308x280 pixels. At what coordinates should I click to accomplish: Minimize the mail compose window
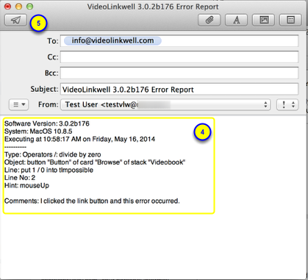19,7
